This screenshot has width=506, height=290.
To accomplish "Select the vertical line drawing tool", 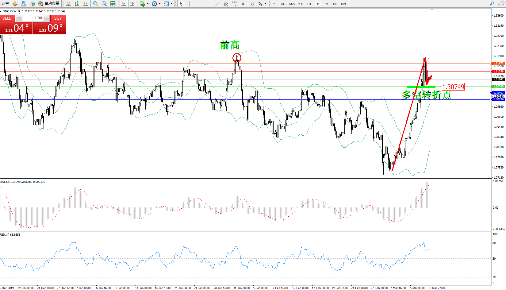I will (x=200, y=4).
